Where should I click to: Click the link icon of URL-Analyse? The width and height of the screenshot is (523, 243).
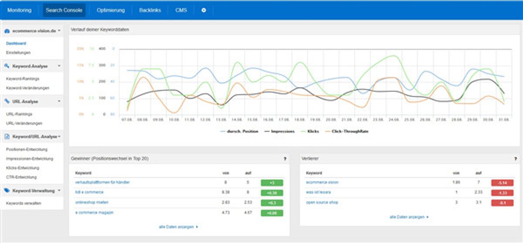click(x=7, y=101)
